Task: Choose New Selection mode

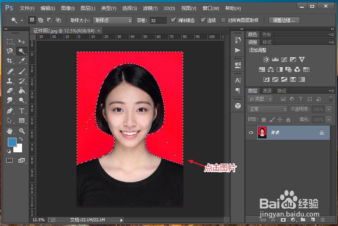Action: click(32, 20)
